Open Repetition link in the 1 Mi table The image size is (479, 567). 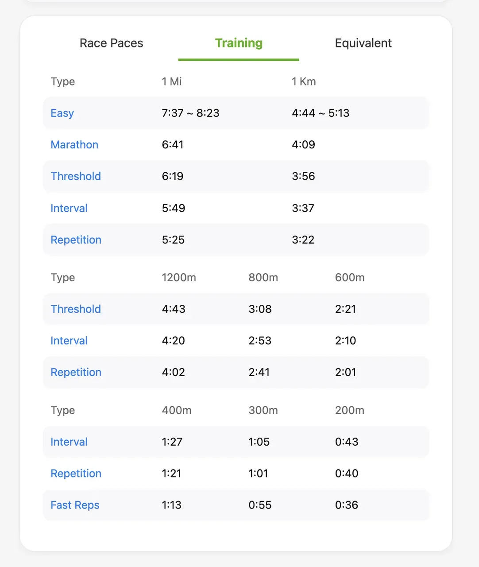(x=76, y=240)
